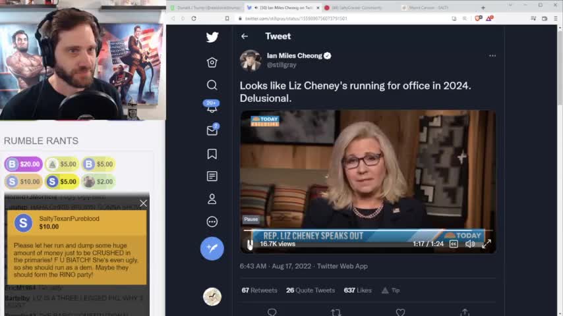Go back in the browser toolbar
The height and width of the screenshot is (316, 563).
[173, 18]
